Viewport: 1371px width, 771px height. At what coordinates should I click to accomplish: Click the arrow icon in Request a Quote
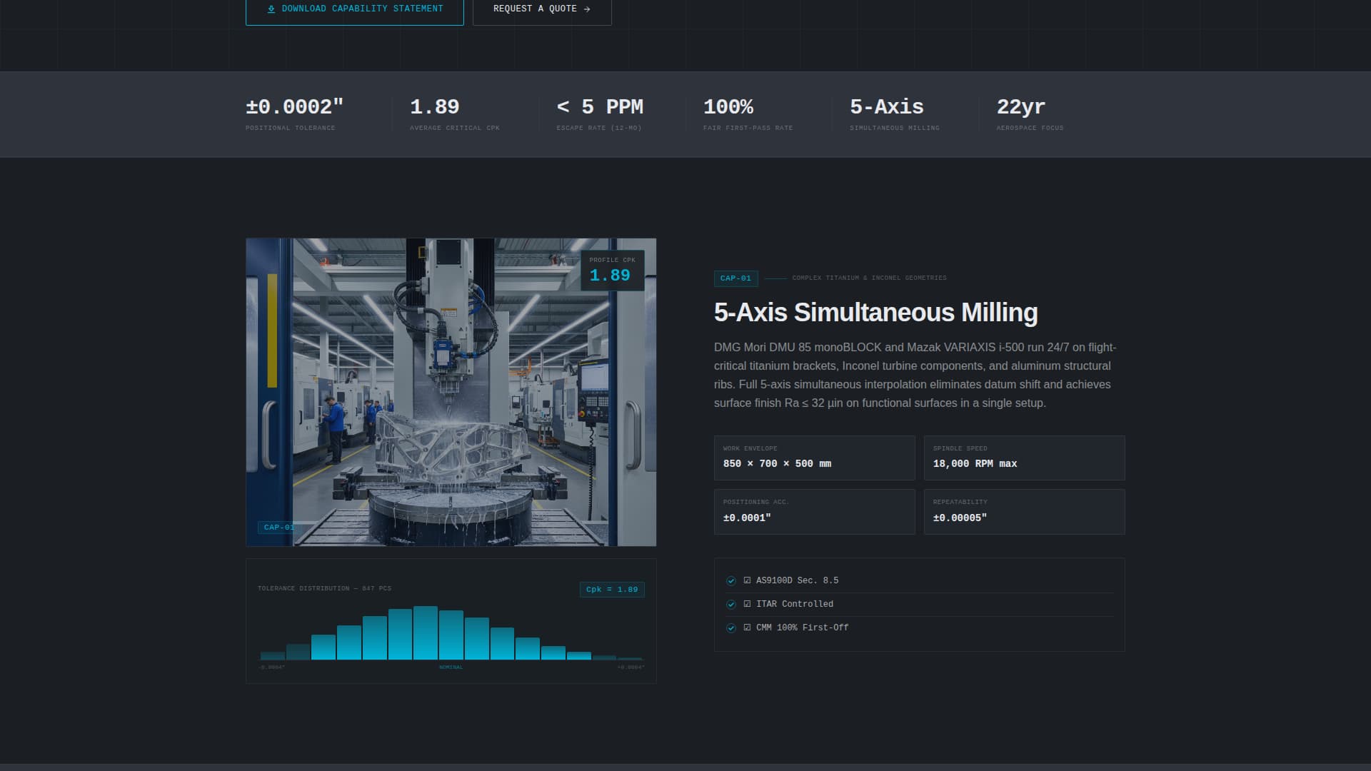tap(587, 9)
